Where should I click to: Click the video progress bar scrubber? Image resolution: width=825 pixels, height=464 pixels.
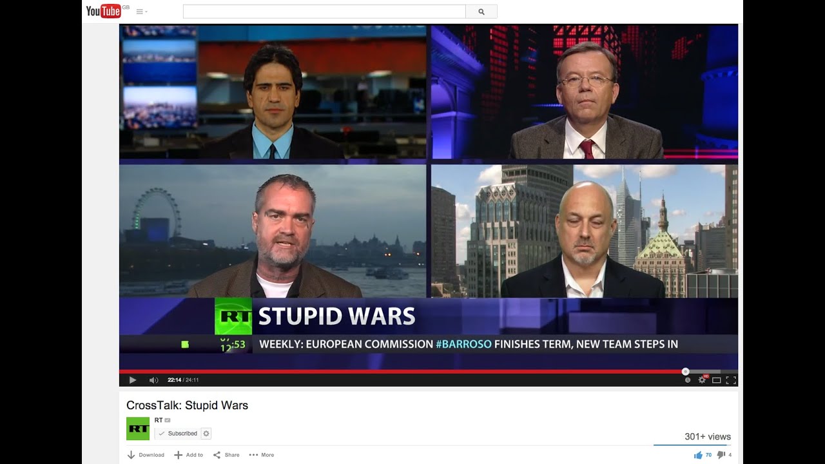685,371
